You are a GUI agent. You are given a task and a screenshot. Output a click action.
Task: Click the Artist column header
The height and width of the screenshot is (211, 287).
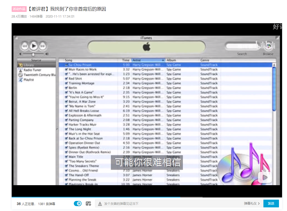[148, 60]
